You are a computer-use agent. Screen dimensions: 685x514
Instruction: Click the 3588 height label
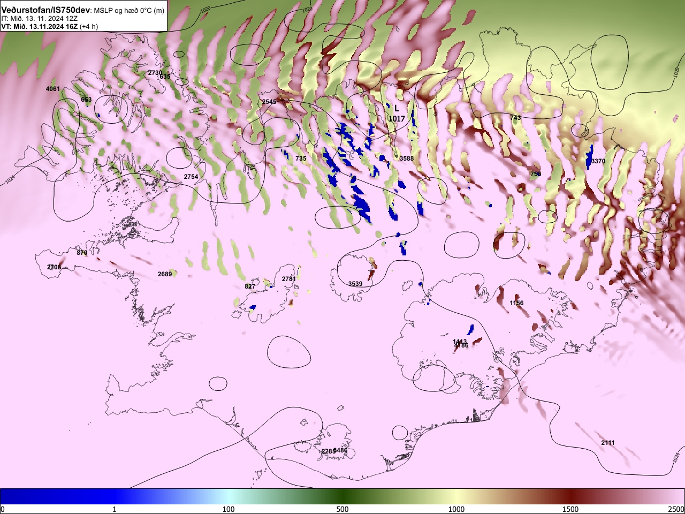tap(407, 158)
